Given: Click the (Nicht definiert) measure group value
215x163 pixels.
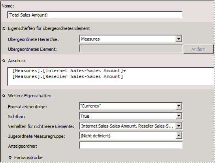Looking at the screenshot, I should [95, 136].
